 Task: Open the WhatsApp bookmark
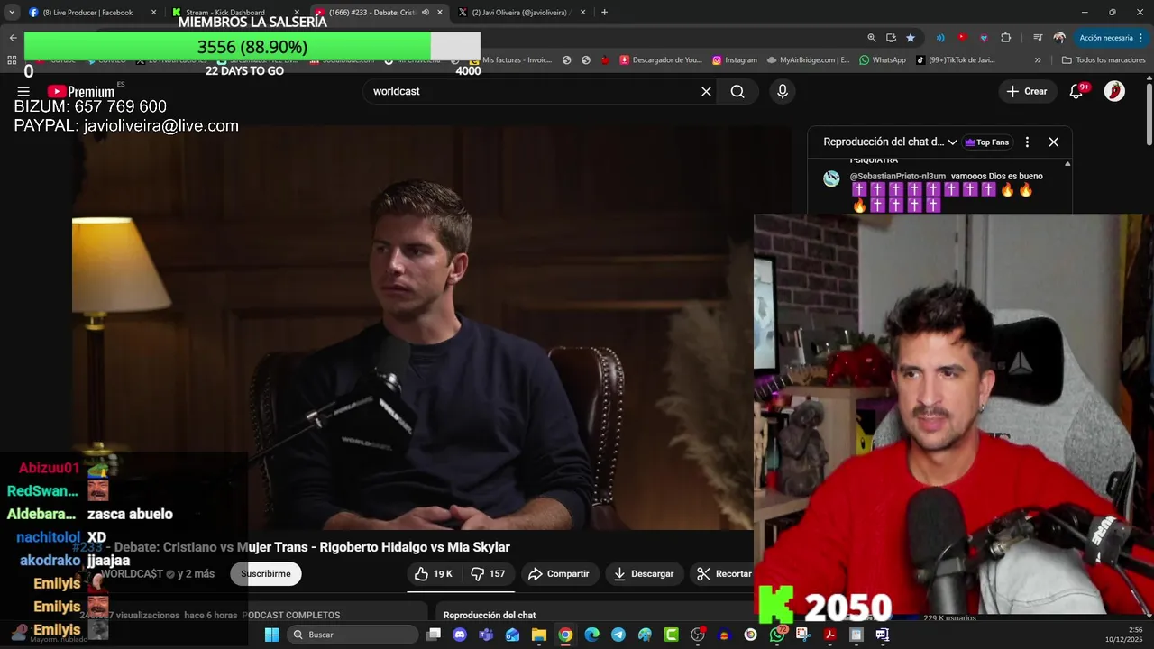[883, 60]
